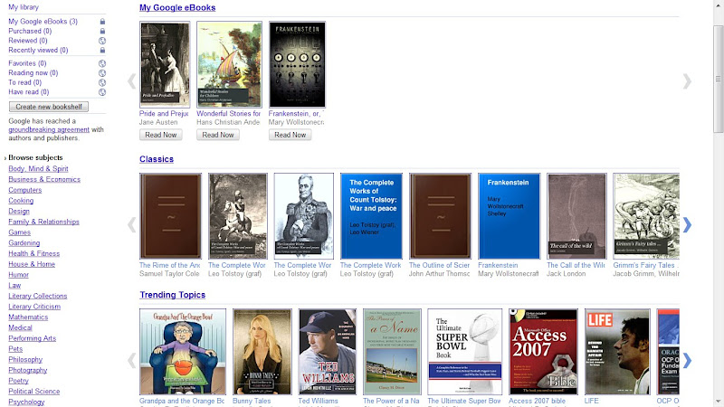Screen dimensions: 724x407
Task: Click the page vertical scrollbar thumb
Action: [x=718, y=79]
